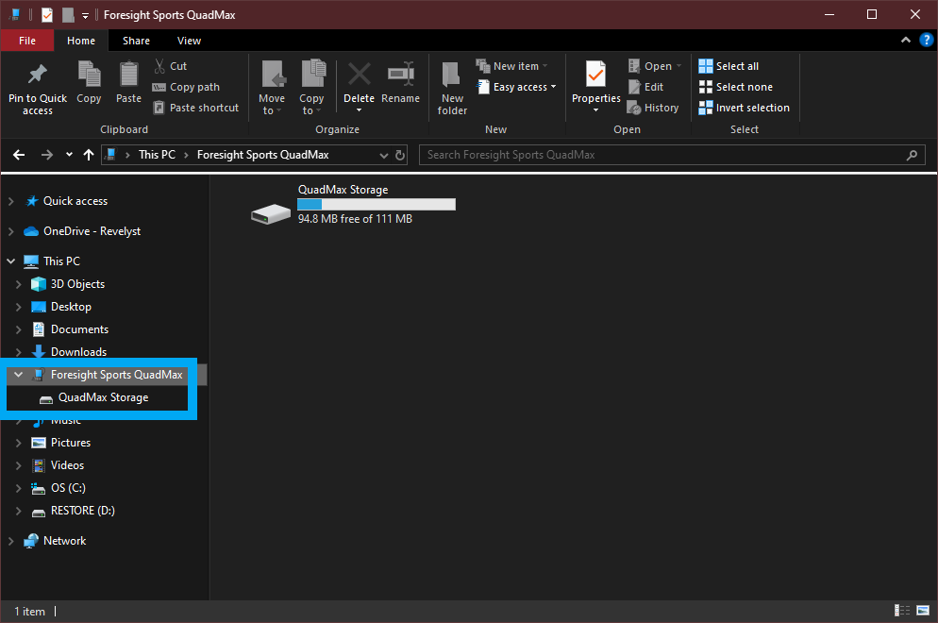This screenshot has height=623, width=938.
Task: Collapse the ribbon with the chevron
Action: (906, 40)
